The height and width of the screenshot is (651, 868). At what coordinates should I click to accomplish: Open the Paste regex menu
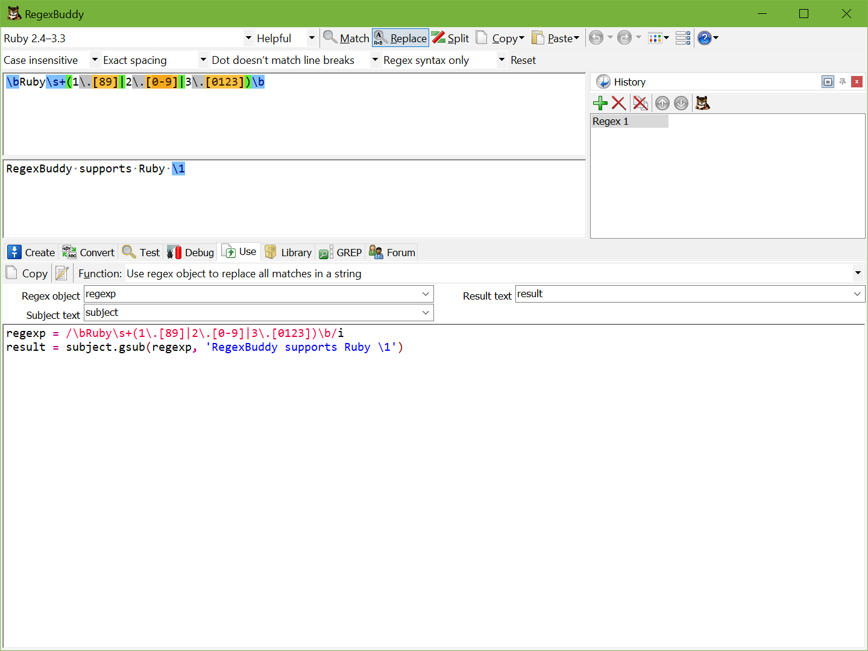pyautogui.click(x=555, y=38)
